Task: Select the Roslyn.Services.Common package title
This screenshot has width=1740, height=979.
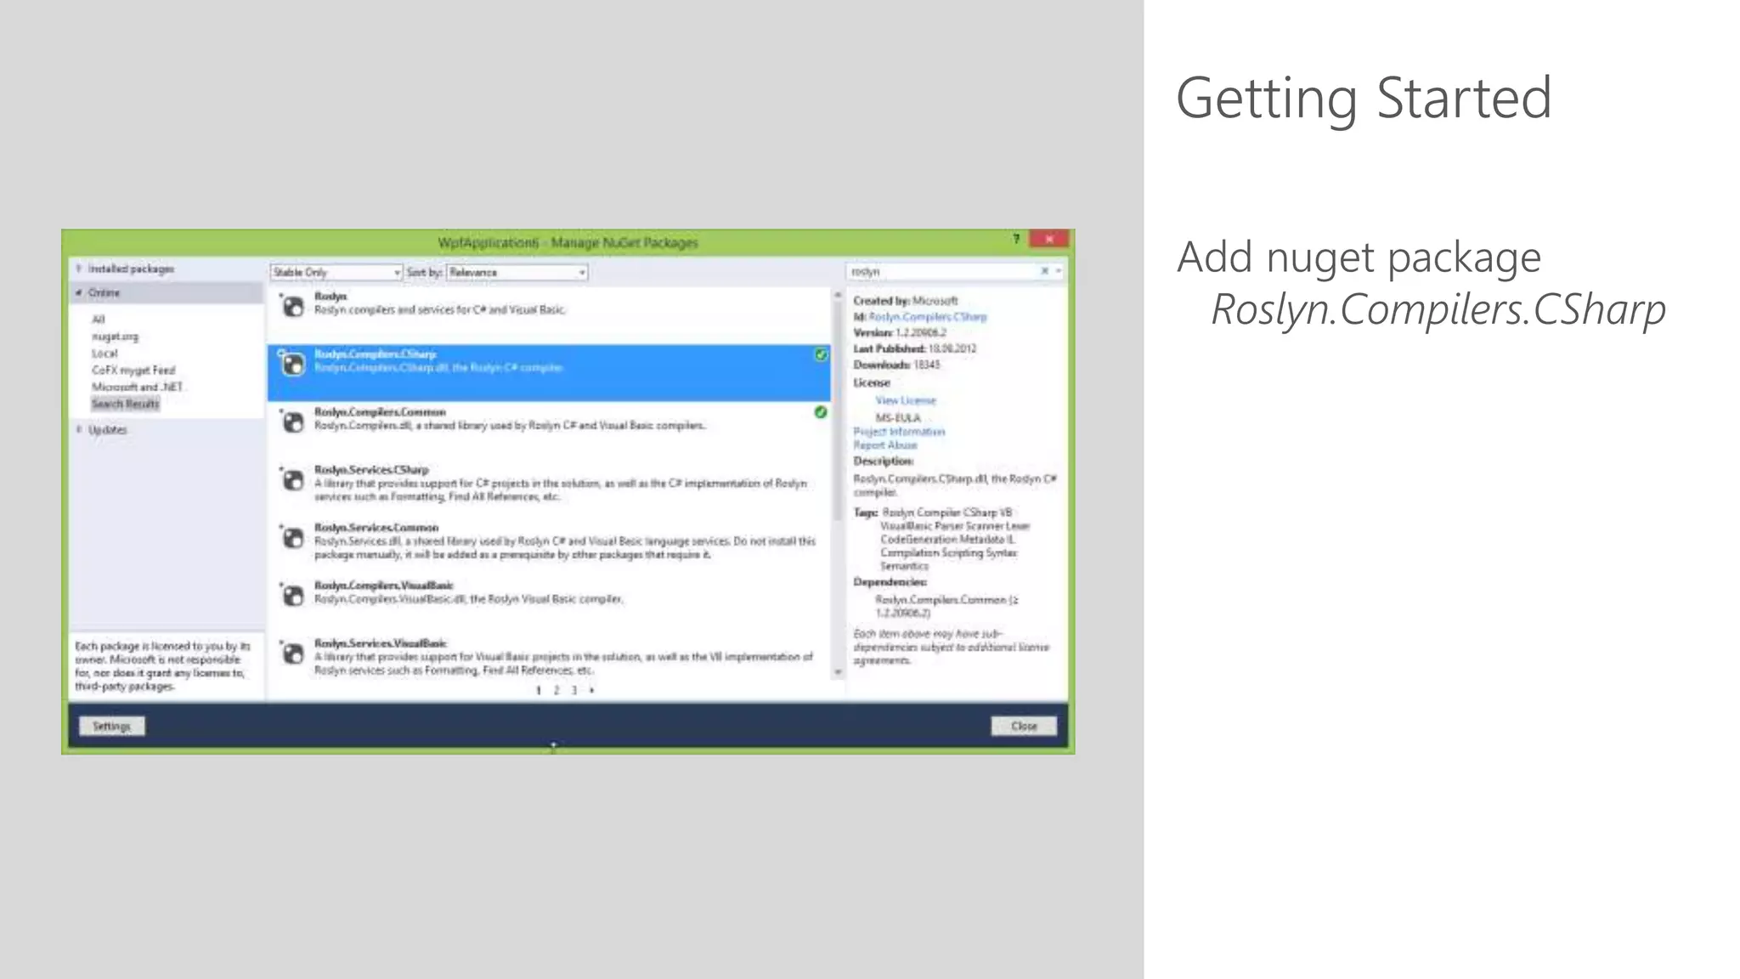Action: [x=376, y=528]
